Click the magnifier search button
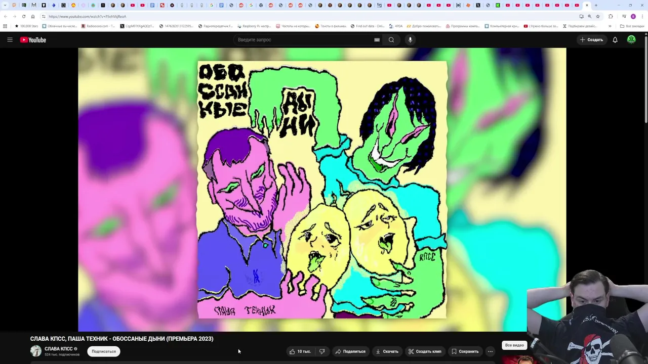 [x=391, y=39]
